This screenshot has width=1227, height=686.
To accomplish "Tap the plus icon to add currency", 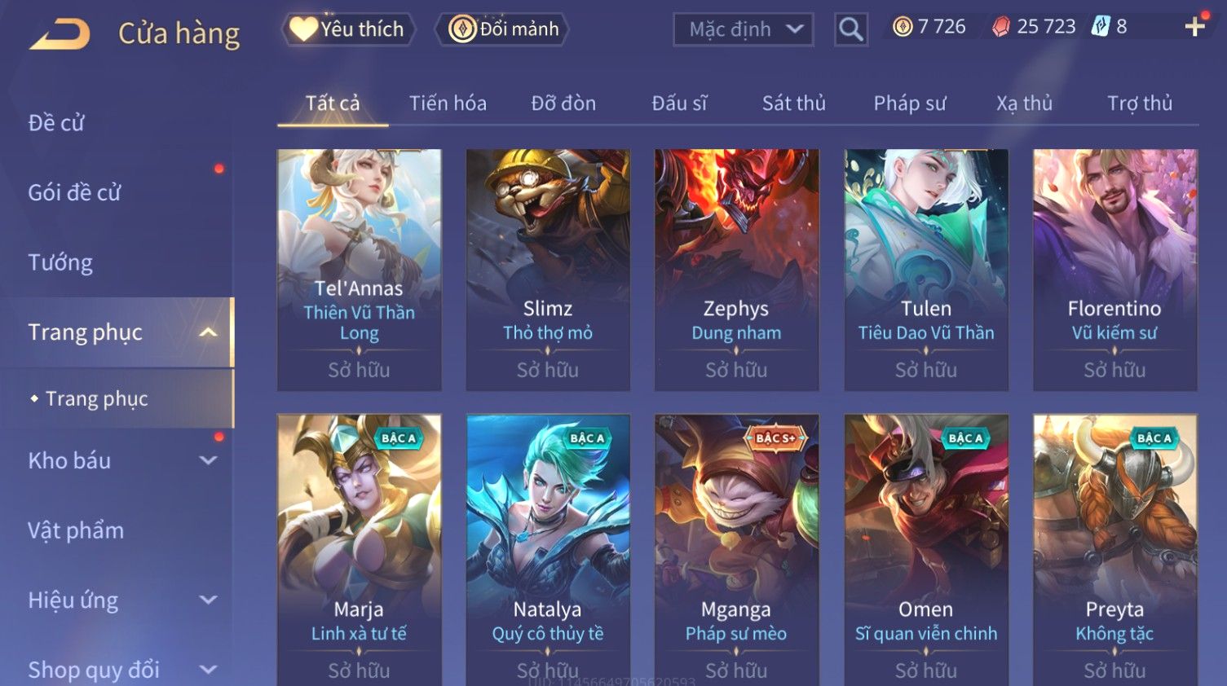I will coord(1194,27).
